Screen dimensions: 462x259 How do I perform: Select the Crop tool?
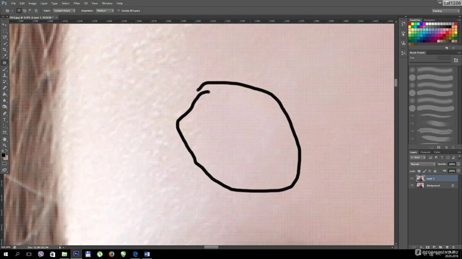4,50
